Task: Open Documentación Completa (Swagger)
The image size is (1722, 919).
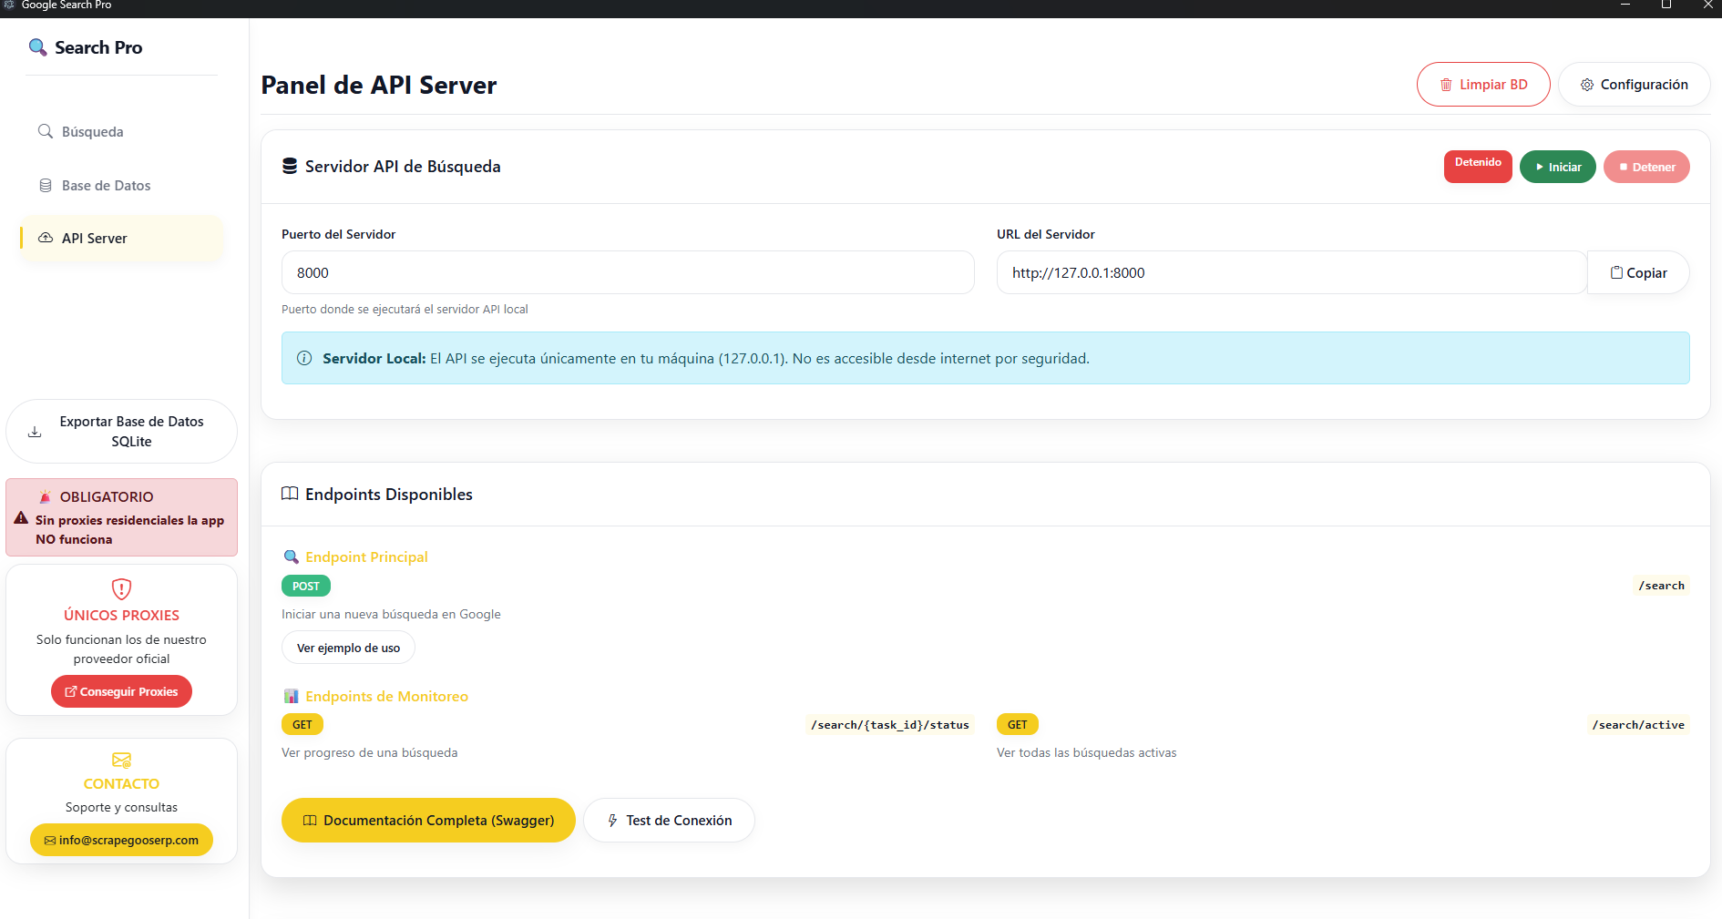Action: pos(428,821)
